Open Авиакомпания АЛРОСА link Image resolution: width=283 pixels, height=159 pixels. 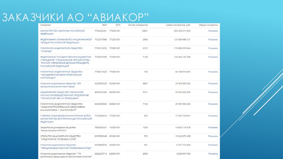(x=58, y=129)
